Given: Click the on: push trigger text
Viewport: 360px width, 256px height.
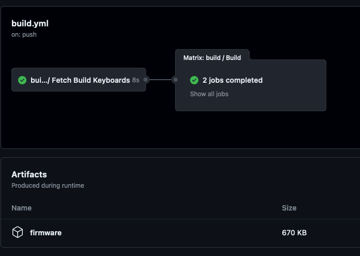Looking at the screenshot, I should pos(24,35).
